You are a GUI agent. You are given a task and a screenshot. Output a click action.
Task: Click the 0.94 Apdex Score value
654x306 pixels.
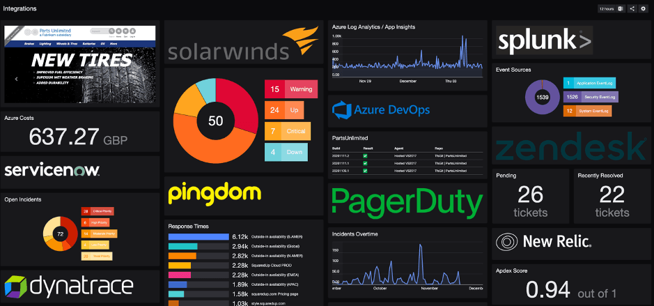[547, 289]
